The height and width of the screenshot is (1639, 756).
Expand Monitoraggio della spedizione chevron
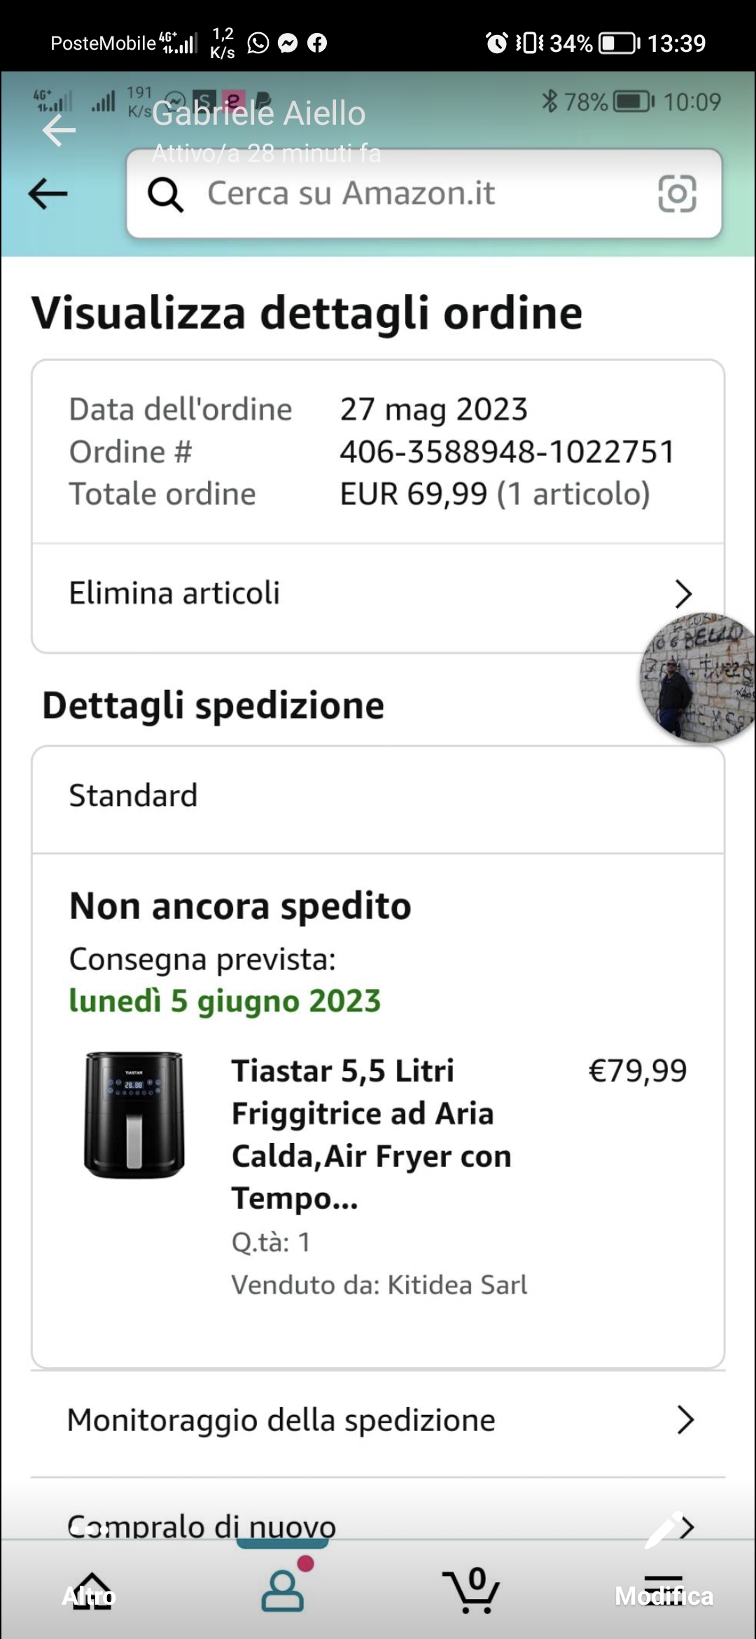(x=685, y=1420)
